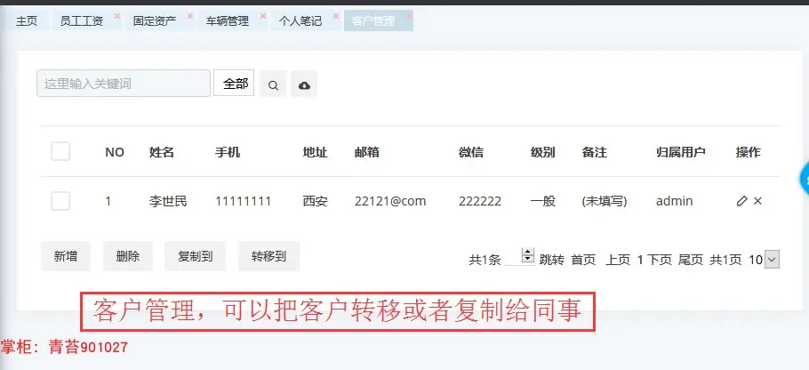
Task: Close the 个人笔记 tab with its X
Action: pos(336,16)
